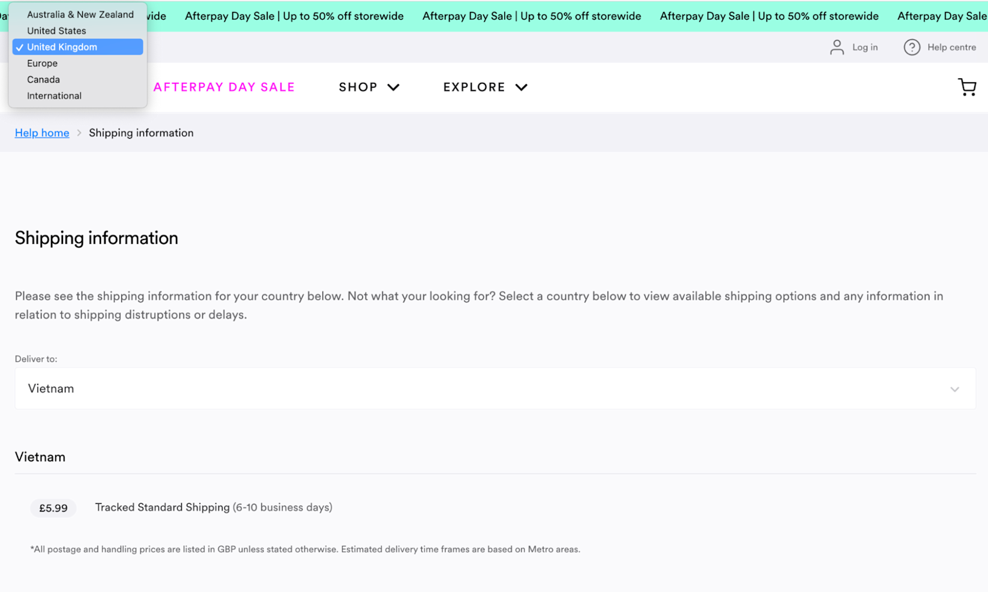988x592 pixels.
Task: Click the Shipping information page heading
Action: [x=97, y=238]
